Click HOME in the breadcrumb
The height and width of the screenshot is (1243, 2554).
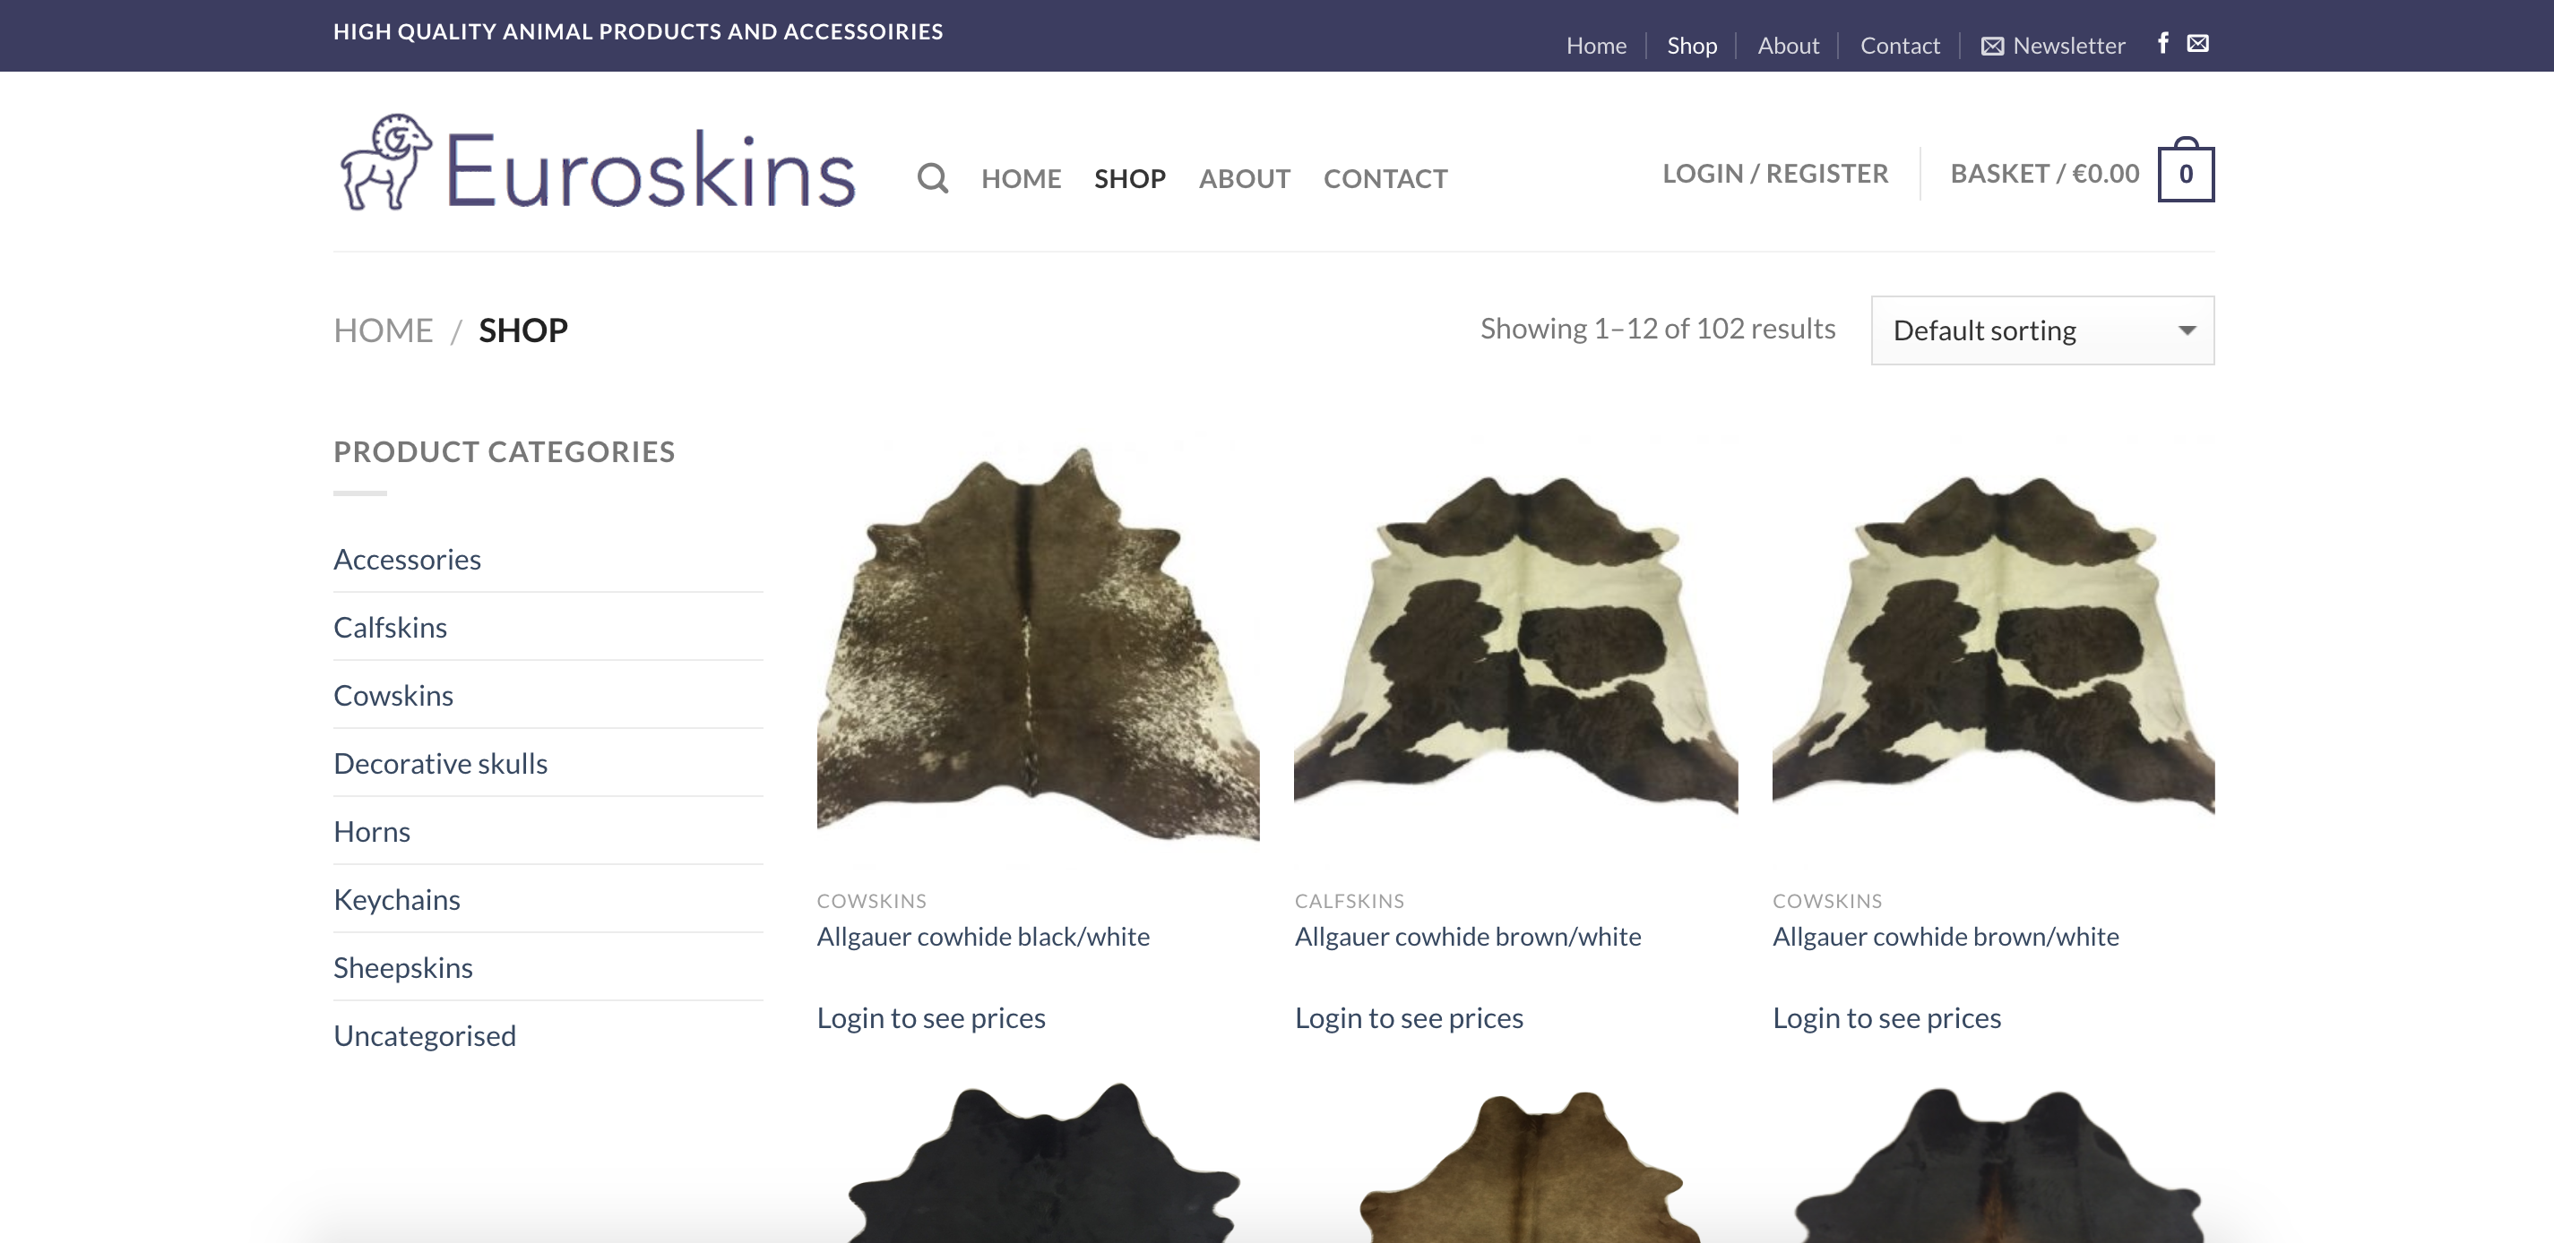pos(383,330)
